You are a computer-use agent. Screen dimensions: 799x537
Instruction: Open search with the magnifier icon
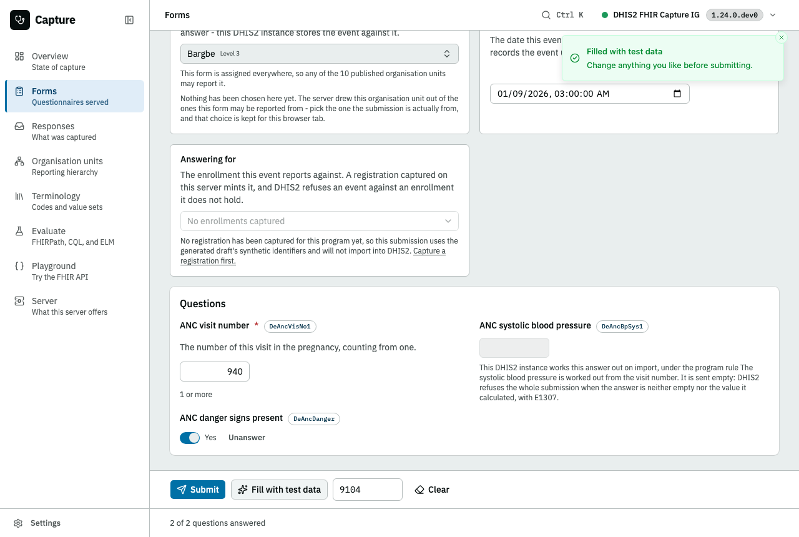point(546,15)
